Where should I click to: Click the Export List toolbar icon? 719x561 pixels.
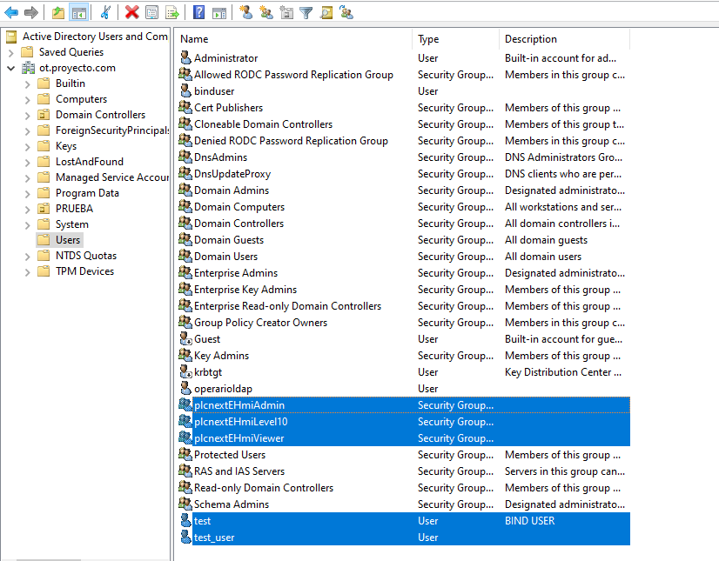[x=172, y=12]
